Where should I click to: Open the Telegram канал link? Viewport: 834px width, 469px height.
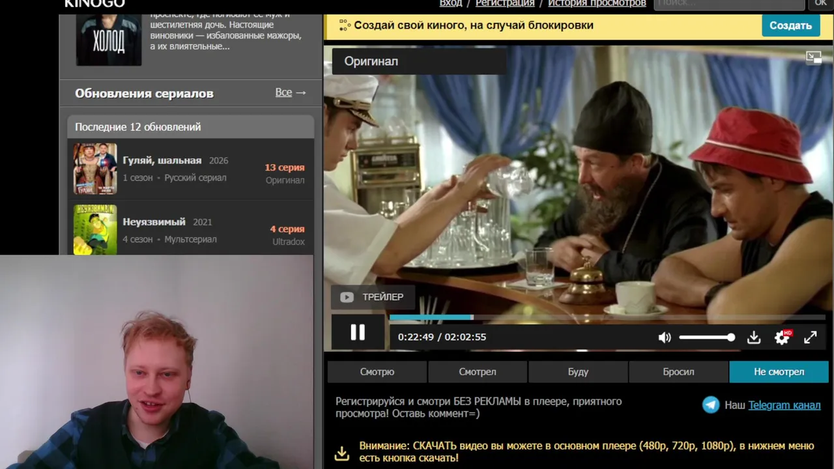(x=784, y=405)
